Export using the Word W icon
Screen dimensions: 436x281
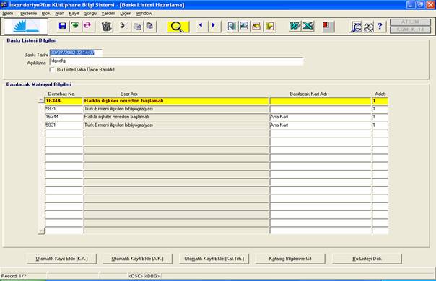(295, 26)
